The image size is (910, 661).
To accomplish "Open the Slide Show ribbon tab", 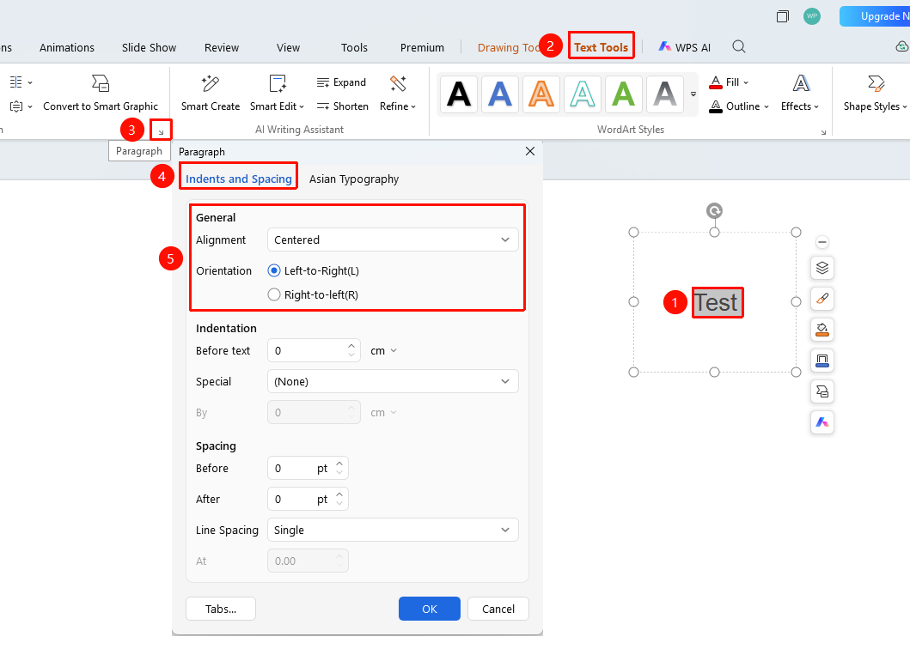I will tap(150, 47).
